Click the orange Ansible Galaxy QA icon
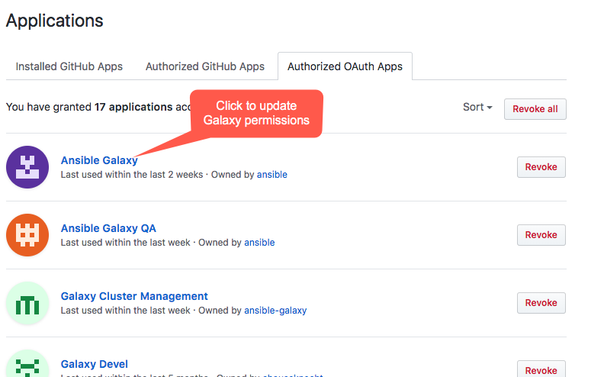This screenshot has height=377, width=604. [27, 235]
